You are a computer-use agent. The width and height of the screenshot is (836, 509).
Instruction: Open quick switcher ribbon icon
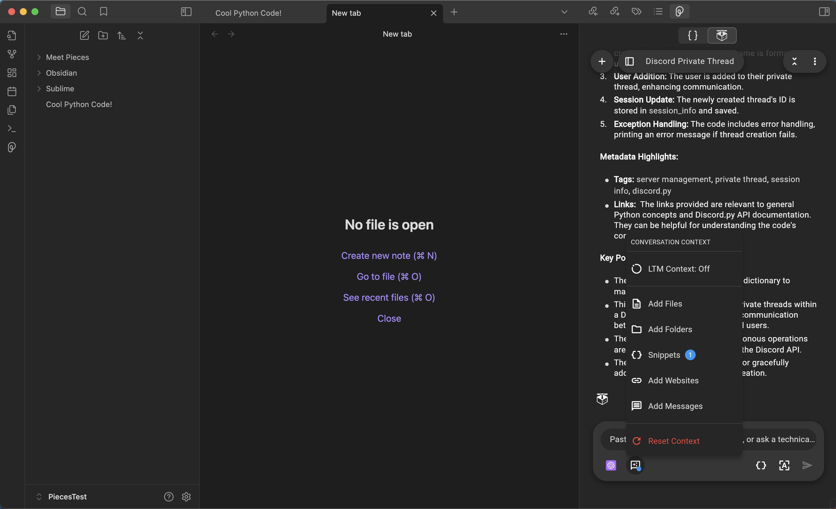coord(12,35)
